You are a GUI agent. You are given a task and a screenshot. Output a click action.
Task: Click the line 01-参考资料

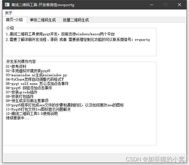[16, 66]
